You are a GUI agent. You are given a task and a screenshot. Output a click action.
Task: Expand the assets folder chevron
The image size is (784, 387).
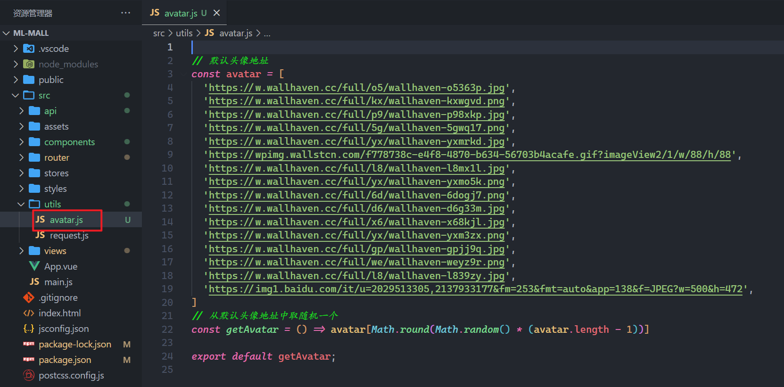pos(21,126)
